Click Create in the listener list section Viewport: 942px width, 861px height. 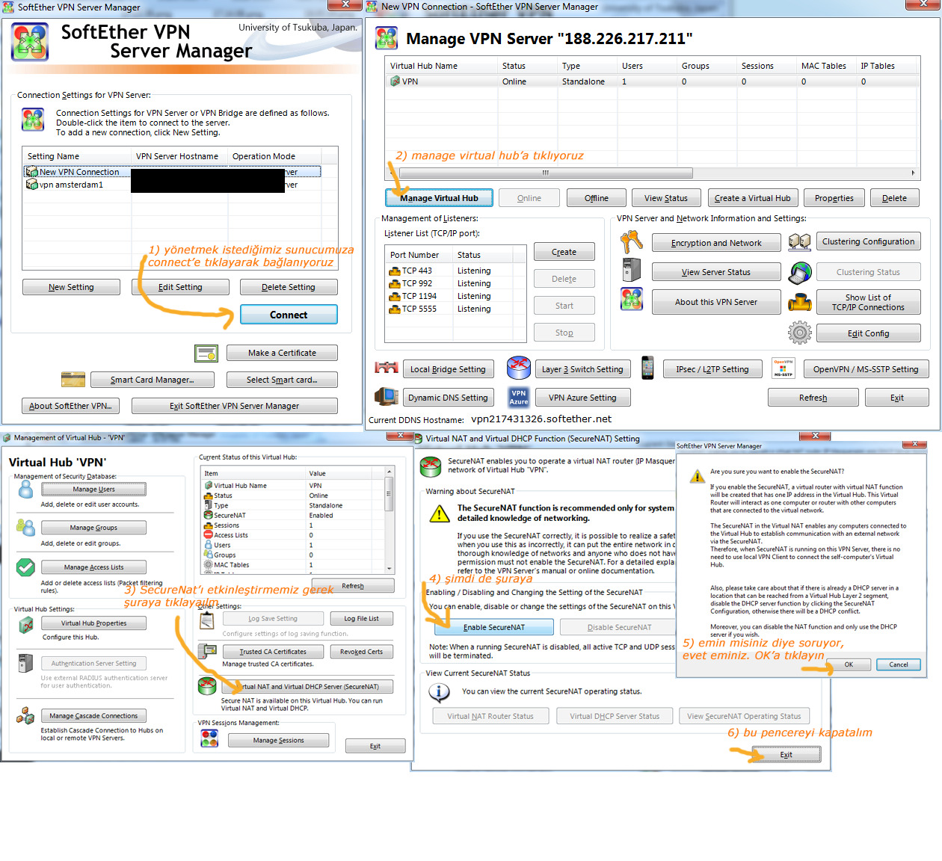coord(564,252)
